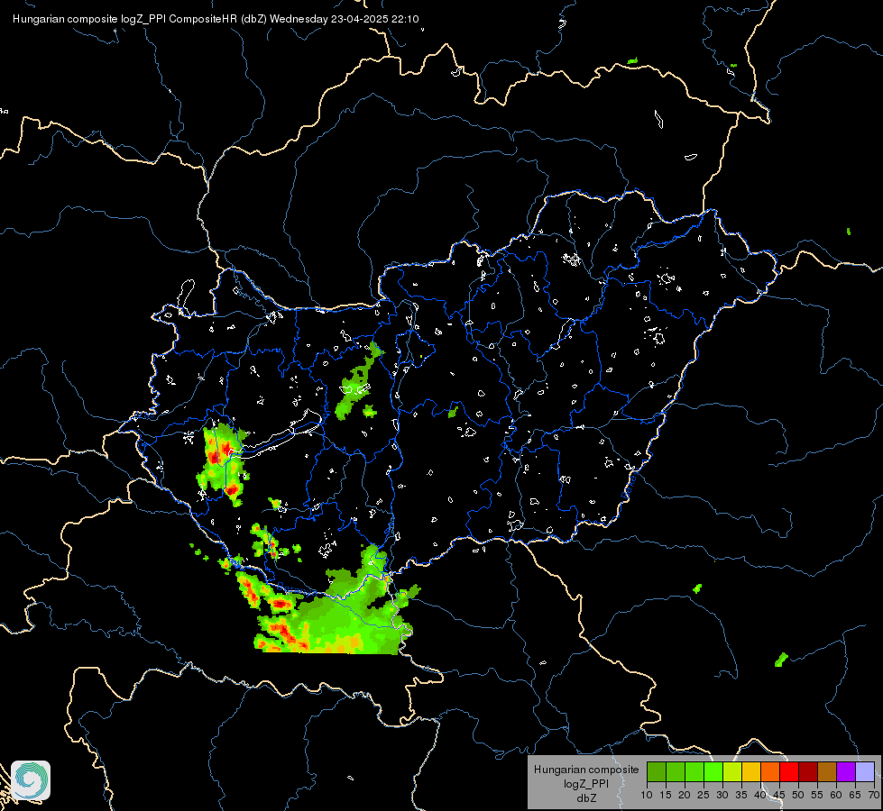
Task: Click the bright red 45 dBZ legend swatch
Action: tap(789, 771)
